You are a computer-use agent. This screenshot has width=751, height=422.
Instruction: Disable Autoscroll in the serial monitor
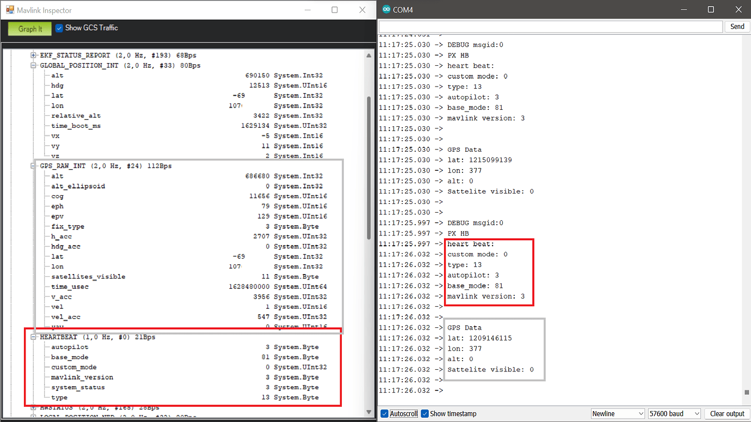[383, 413]
